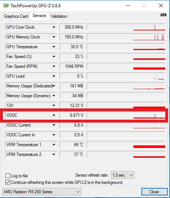The width and height of the screenshot is (170, 198).
Task: Click the GPU Core Clock history graph
Action: coord(126,27)
